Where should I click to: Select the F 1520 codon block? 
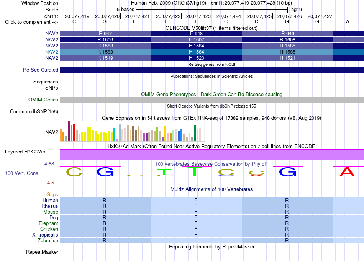(x=197, y=58)
